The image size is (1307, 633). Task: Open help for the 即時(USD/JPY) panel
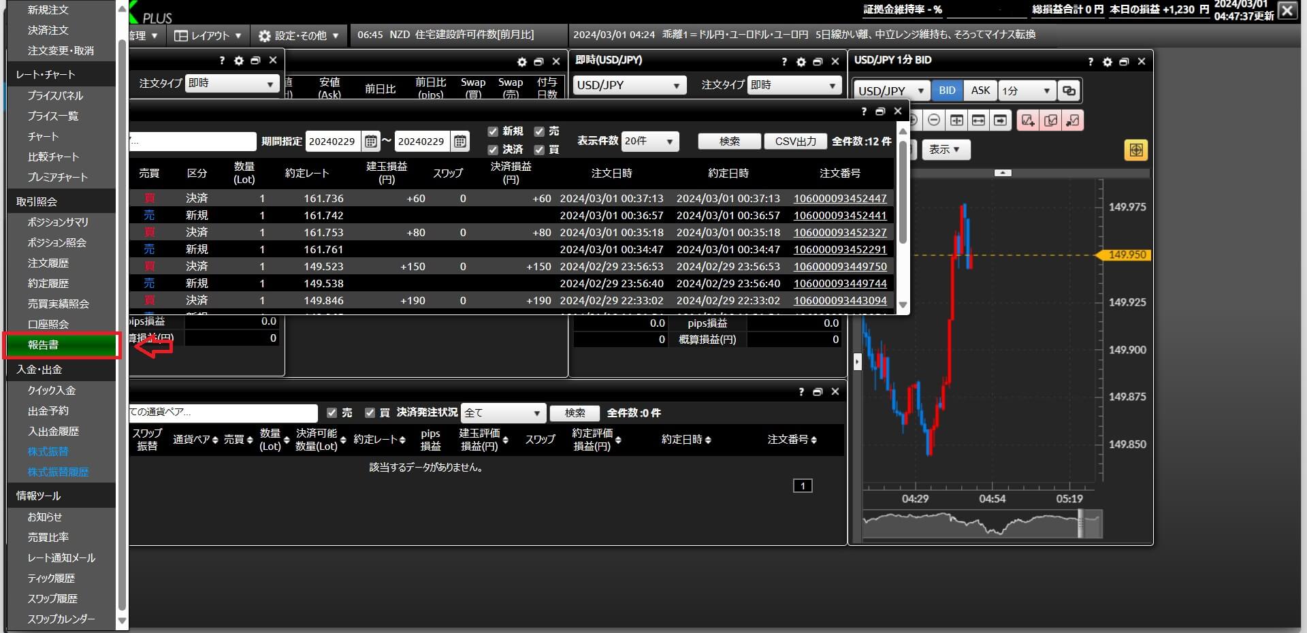point(784,61)
